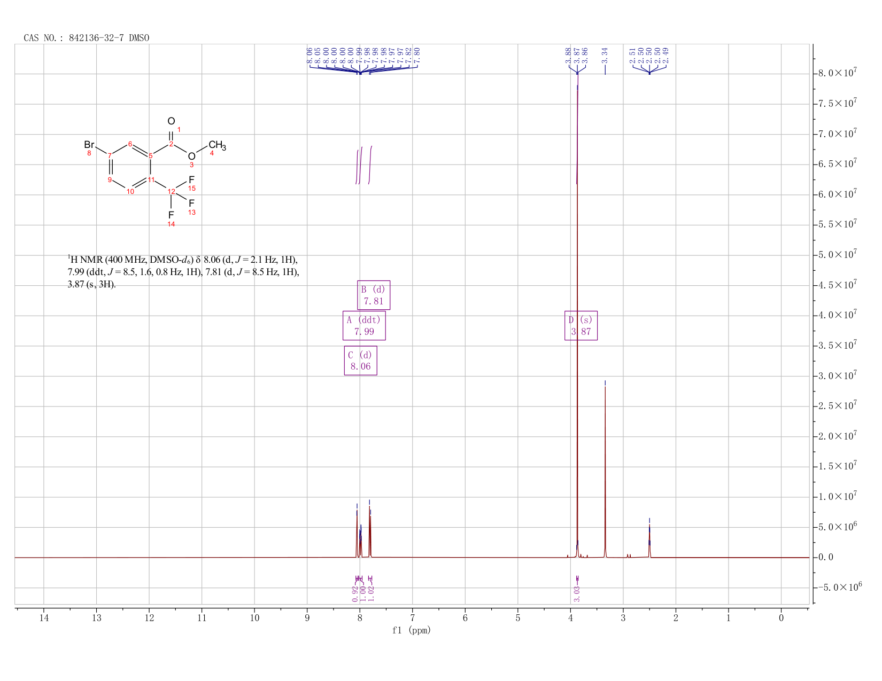Image resolution: width=882 pixels, height=681 pixels.
Task: Select multiplet box C (d) 8.06
Action: (x=361, y=361)
